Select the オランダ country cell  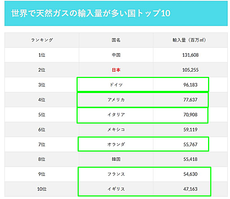coord(116,144)
